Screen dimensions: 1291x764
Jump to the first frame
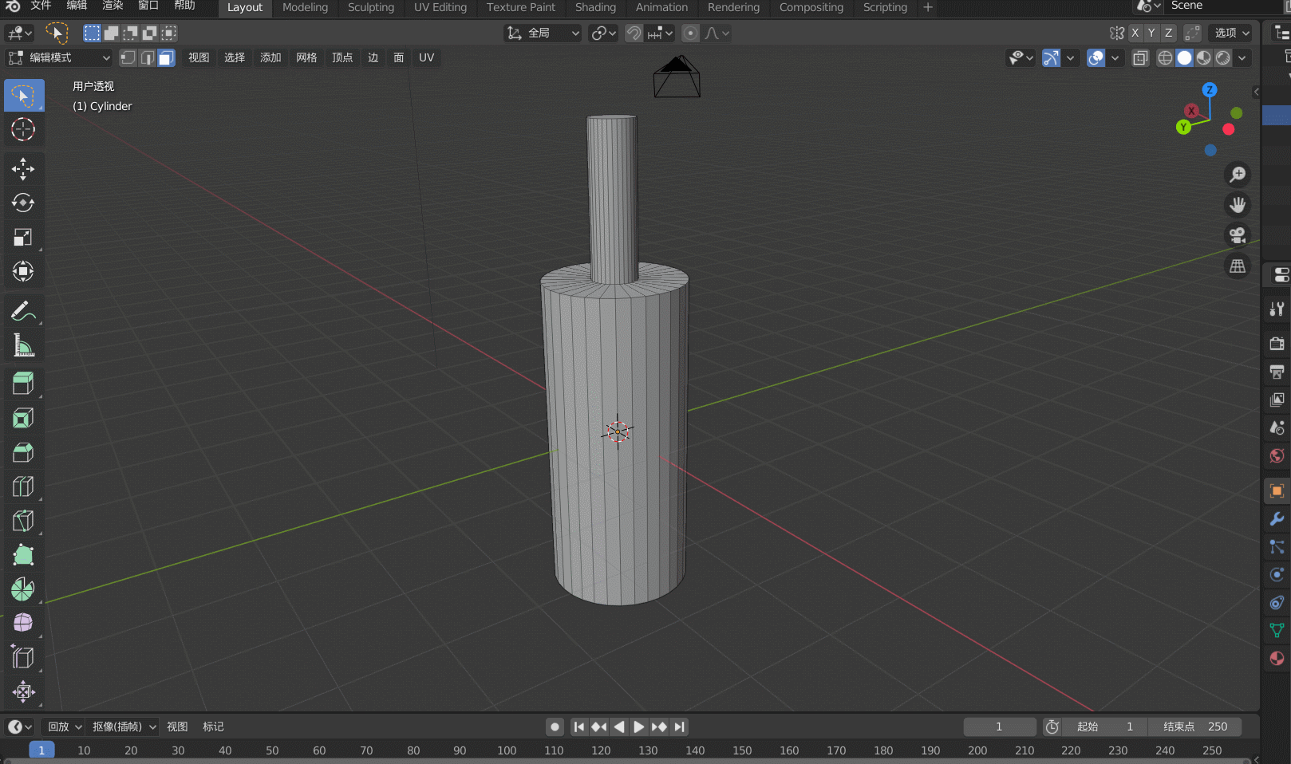pyautogui.click(x=579, y=727)
